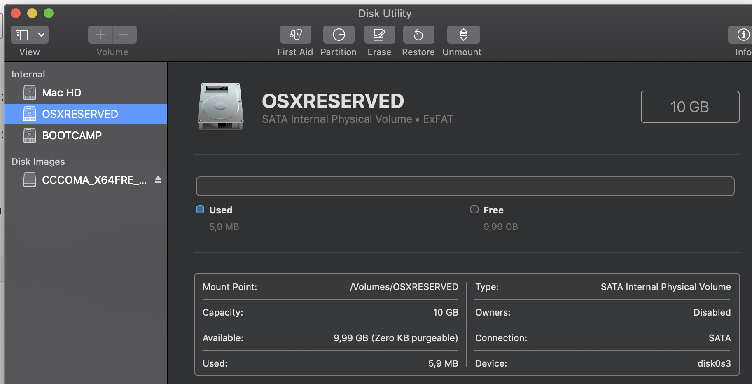Click the CCCOMA disk image icon

(30, 180)
